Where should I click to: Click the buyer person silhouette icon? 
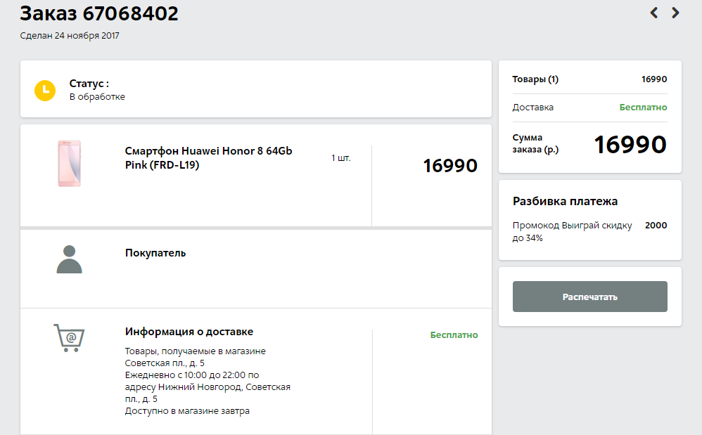pyautogui.click(x=69, y=259)
